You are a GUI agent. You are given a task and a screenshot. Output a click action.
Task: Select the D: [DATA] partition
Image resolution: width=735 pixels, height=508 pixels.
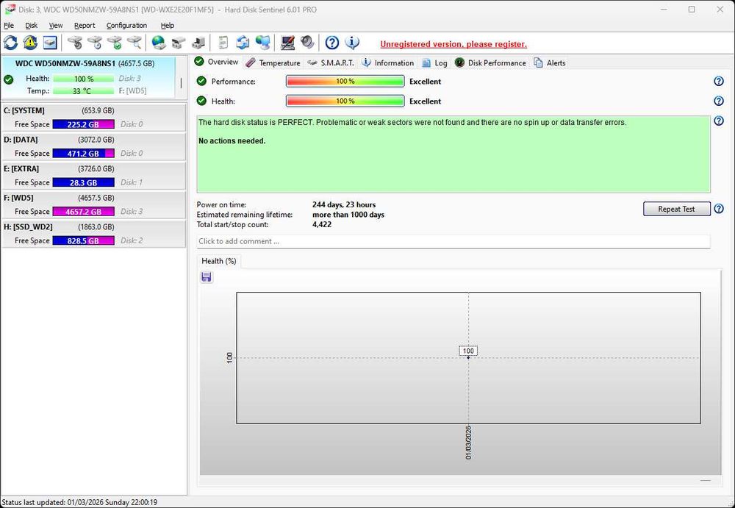(x=93, y=146)
